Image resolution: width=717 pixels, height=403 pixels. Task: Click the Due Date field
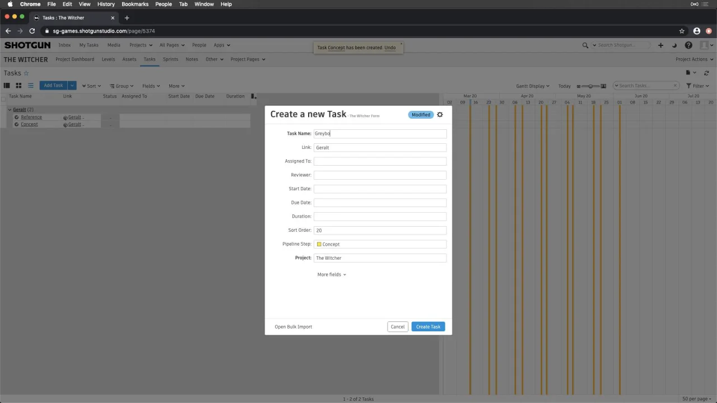coord(380,203)
